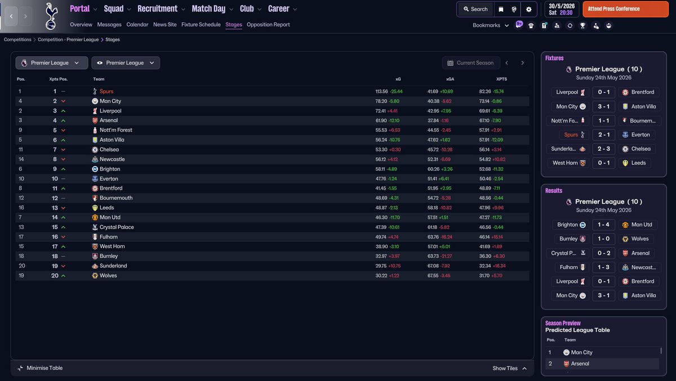The image size is (676, 381).
Task: Open the Career menu
Action: coord(283,8)
